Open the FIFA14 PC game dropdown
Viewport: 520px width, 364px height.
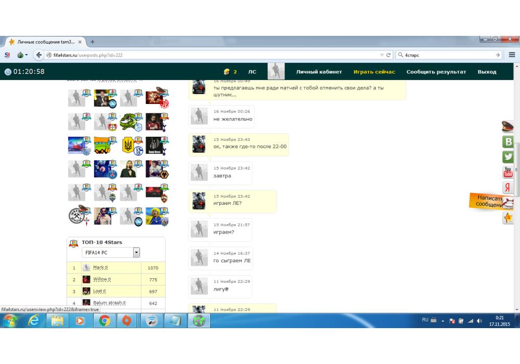click(136, 252)
